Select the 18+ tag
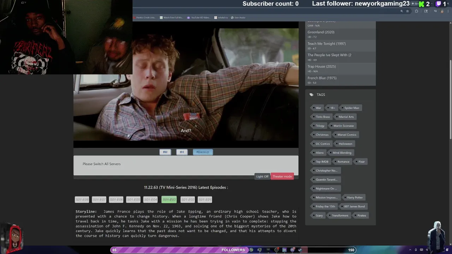This screenshot has height=254, width=452. click(x=332, y=108)
